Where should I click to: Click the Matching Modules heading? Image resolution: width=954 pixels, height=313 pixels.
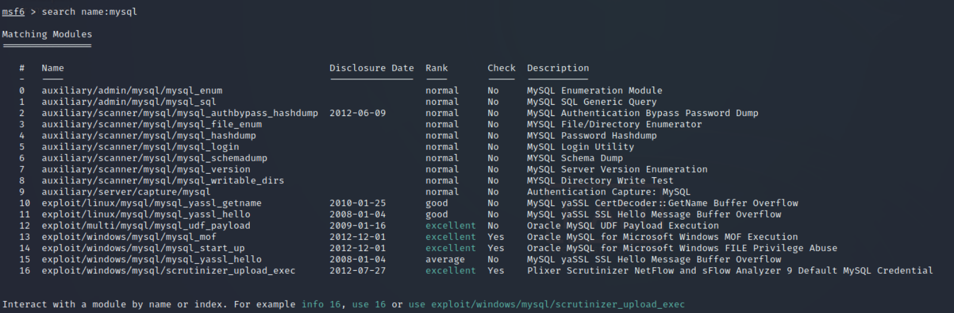coord(47,35)
